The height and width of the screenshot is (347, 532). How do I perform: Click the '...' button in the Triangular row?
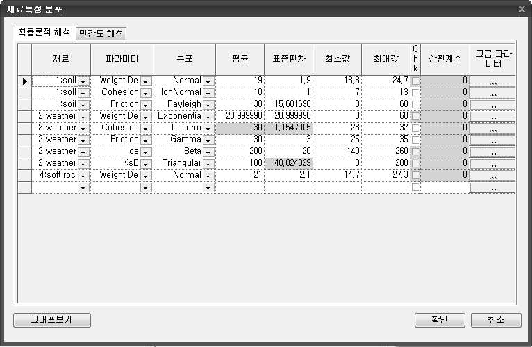[492, 163]
